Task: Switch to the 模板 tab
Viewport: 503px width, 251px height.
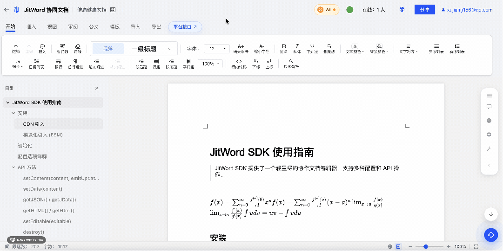Action: click(x=114, y=26)
